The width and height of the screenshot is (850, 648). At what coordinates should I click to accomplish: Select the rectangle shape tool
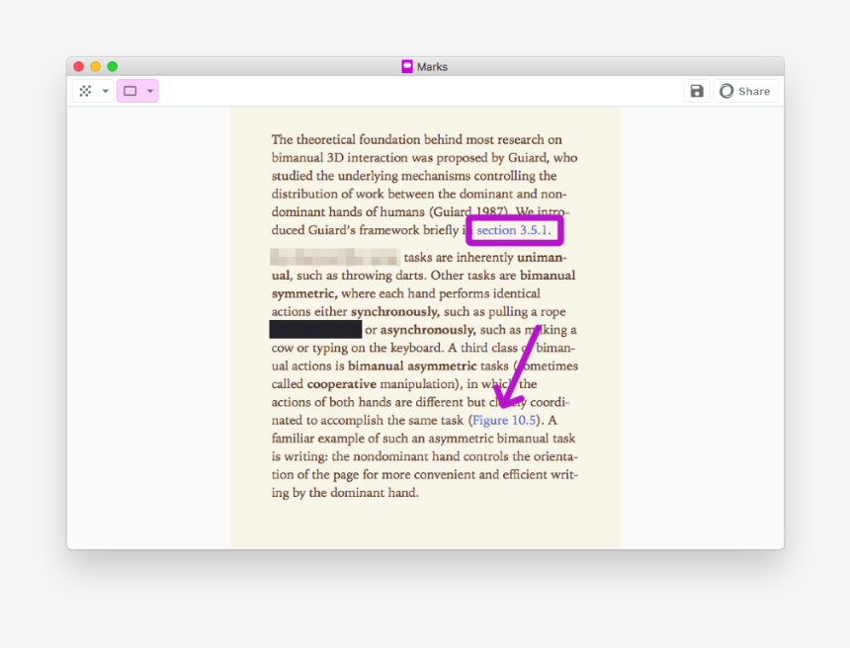[130, 91]
